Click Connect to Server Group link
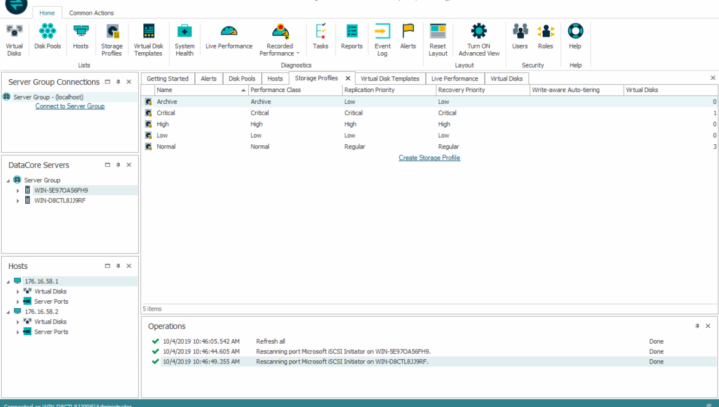 tap(69, 106)
